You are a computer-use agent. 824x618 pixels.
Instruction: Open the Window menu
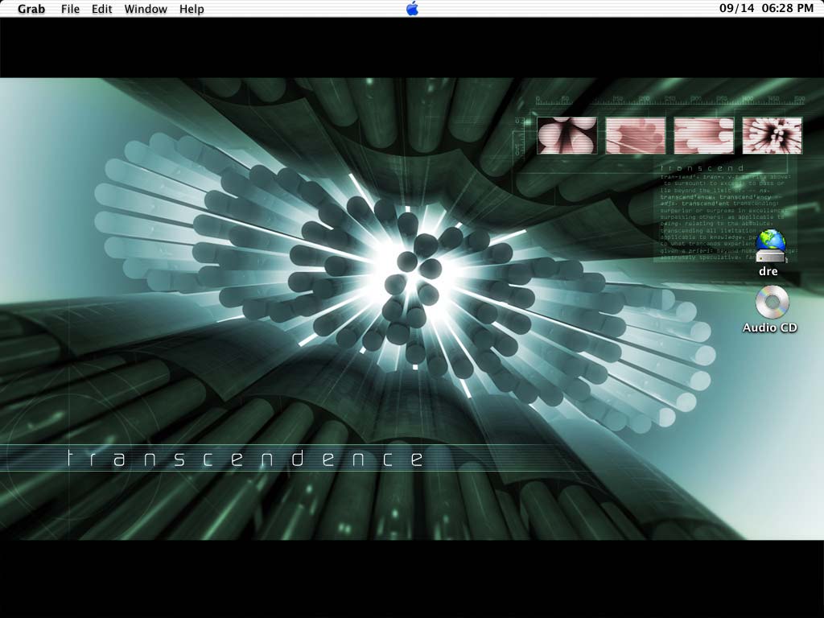pos(146,9)
